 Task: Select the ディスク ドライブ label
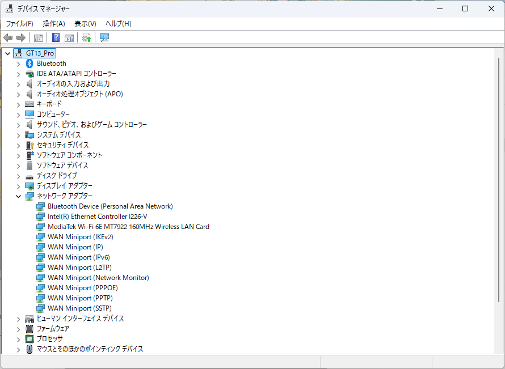(x=57, y=176)
